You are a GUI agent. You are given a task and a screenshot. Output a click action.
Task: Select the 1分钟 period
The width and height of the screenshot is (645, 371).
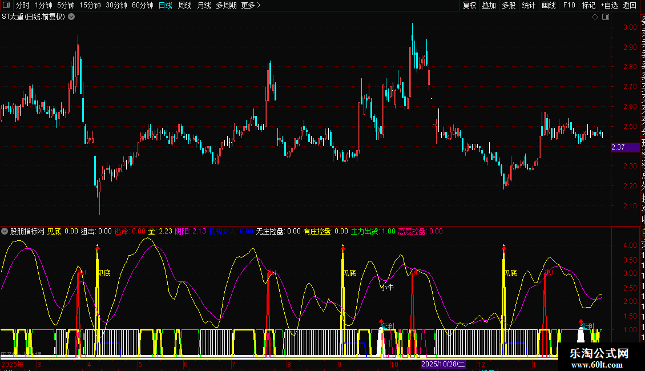[43, 5]
